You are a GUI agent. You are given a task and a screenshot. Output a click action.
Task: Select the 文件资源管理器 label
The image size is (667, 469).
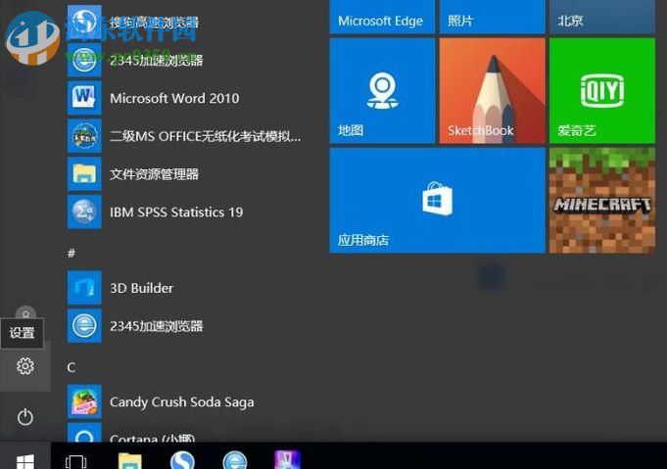[x=154, y=174]
